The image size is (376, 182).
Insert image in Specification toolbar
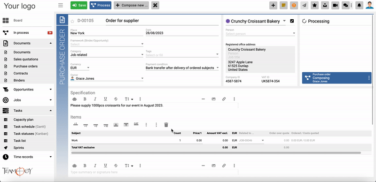[x=213, y=99]
